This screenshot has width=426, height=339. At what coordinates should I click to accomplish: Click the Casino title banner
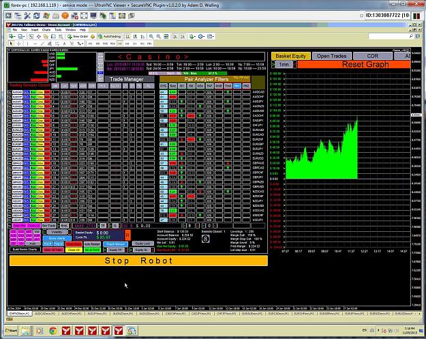(x=185, y=57)
